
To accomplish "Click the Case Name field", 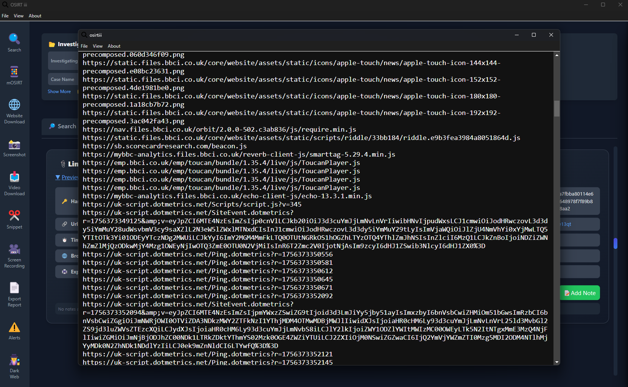I will click(62, 79).
